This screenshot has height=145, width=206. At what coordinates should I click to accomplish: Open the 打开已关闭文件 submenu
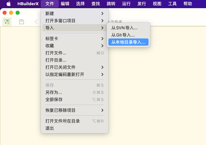(x=74, y=67)
